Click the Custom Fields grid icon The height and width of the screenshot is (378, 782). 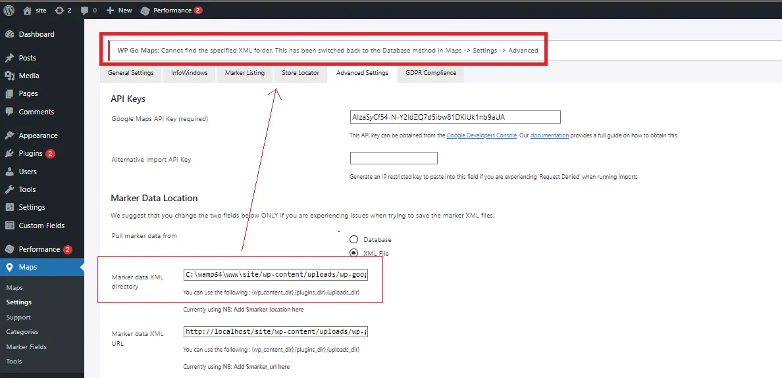[9, 225]
